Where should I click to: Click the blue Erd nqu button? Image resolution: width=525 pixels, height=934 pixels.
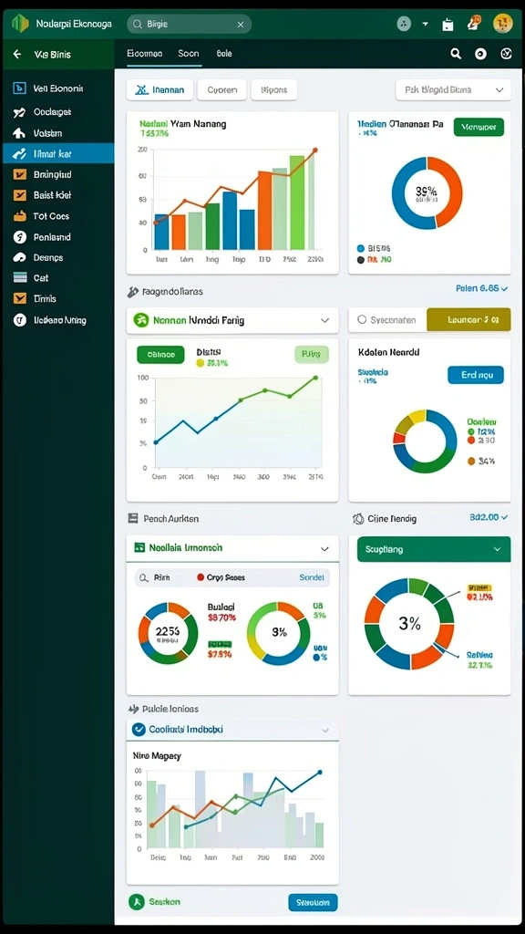476,375
